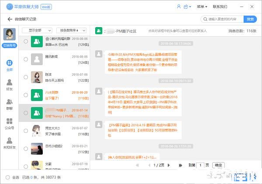Click the [122条] count on the 陈洁 row
The width and height of the screenshot is (262, 184).
(83, 80)
